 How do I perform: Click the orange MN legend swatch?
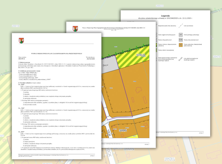pos(181,45)
